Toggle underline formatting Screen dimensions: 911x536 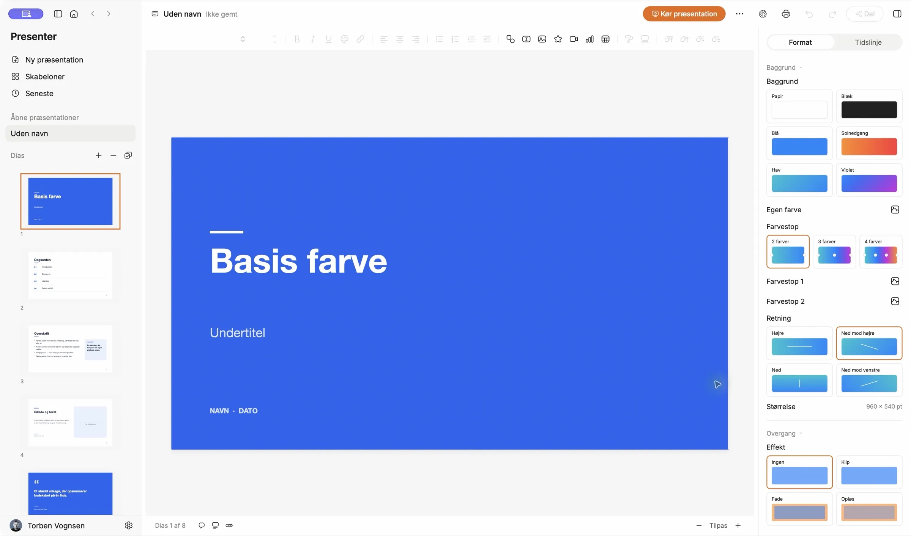click(329, 39)
